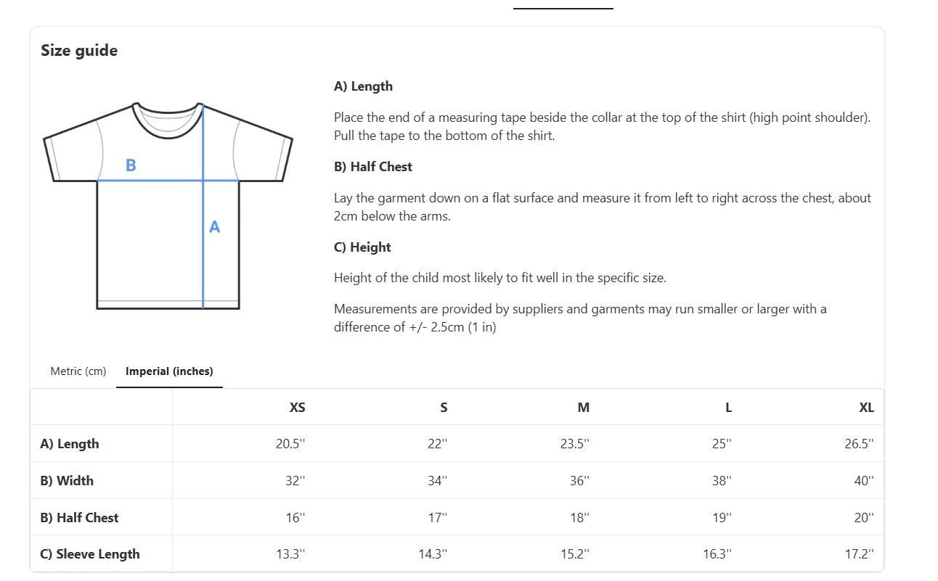This screenshot has height=581, width=938.
Task: Click the 19'' half chest value for L
Action: (722, 518)
